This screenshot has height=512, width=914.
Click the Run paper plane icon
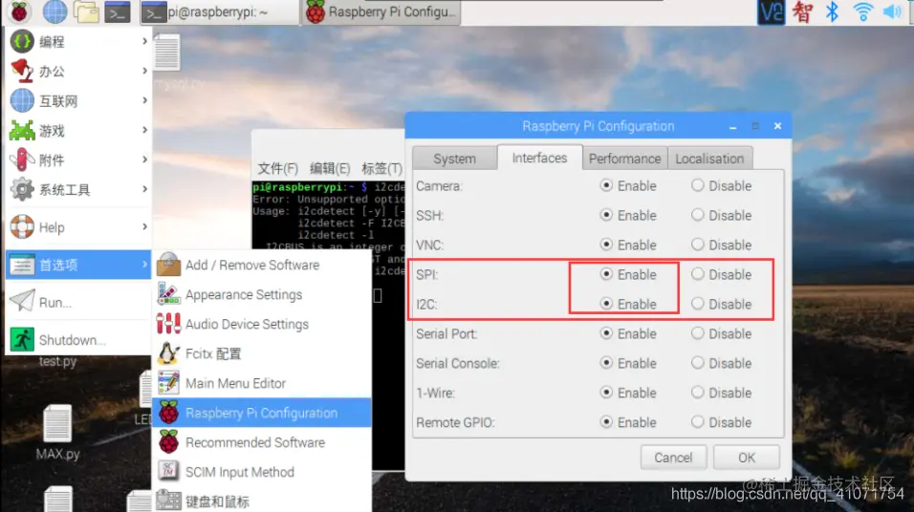tap(22, 302)
